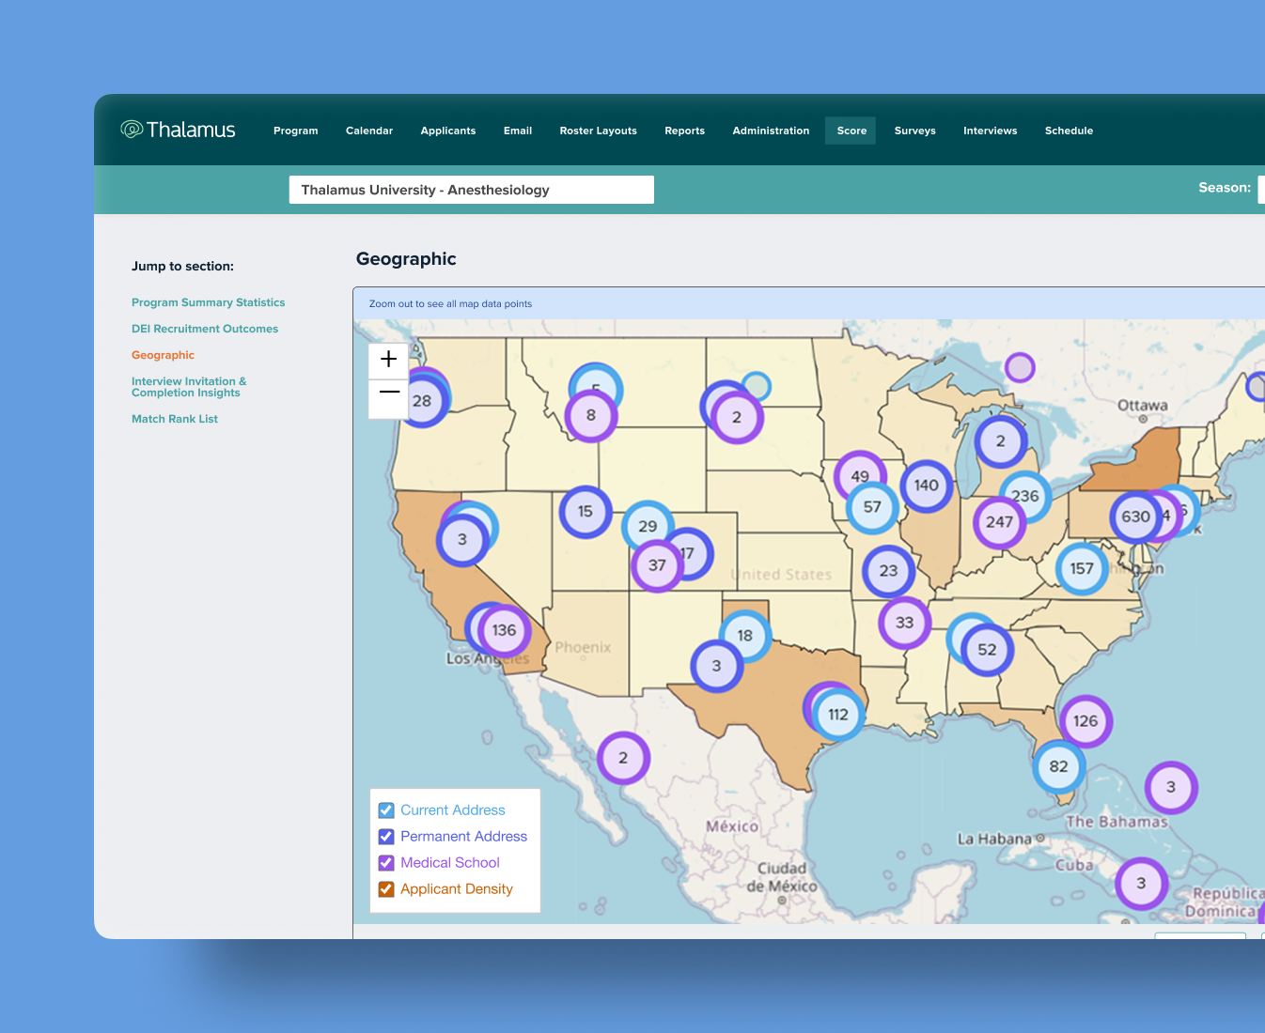Select the 247 cluster marker
Viewport: 1265px width, 1033px height.
tap(999, 522)
